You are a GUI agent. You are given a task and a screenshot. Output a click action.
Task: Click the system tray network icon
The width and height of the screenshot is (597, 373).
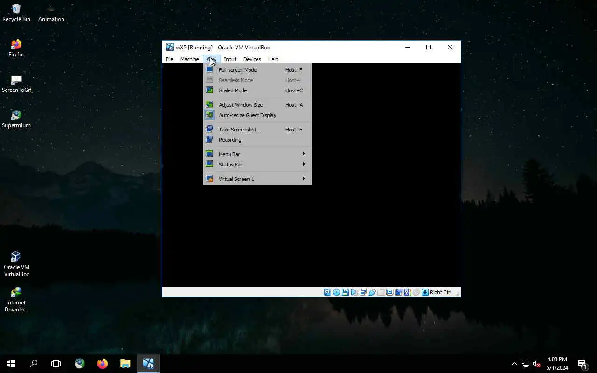pyautogui.click(x=526, y=364)
